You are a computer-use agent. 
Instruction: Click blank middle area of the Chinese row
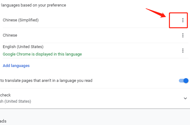(93, 35)
